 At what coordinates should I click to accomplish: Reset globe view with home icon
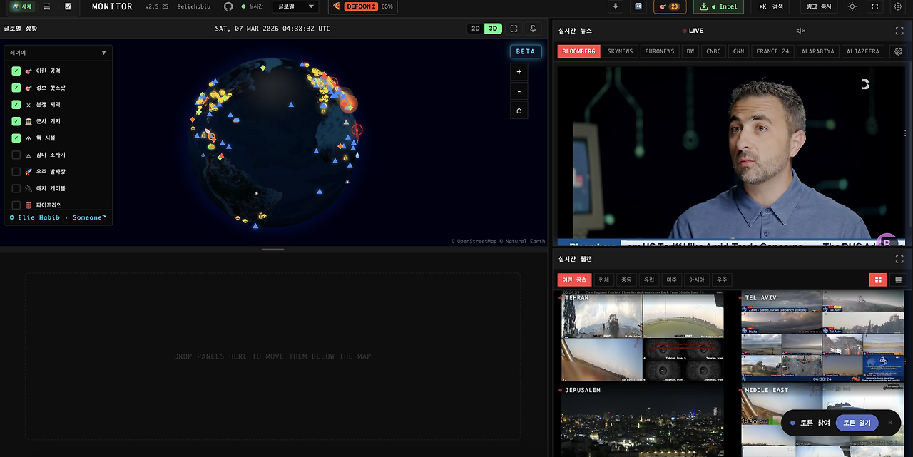click(x=519, y=111)
